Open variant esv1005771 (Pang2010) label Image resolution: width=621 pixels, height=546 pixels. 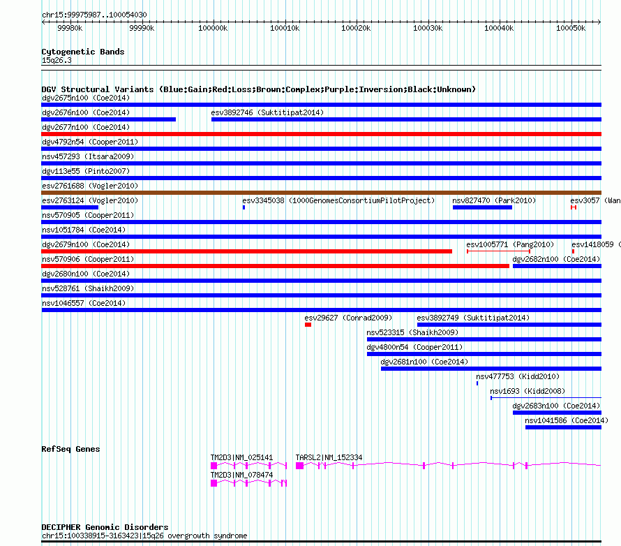(510, 244)
